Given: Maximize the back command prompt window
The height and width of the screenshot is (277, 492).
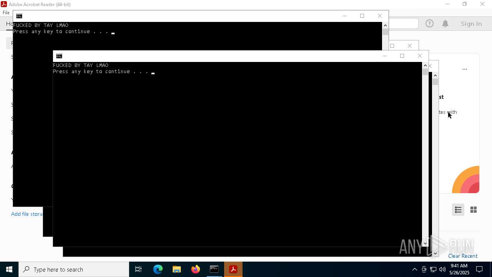Looking at the screenshot, I should (x=362, y=16).
